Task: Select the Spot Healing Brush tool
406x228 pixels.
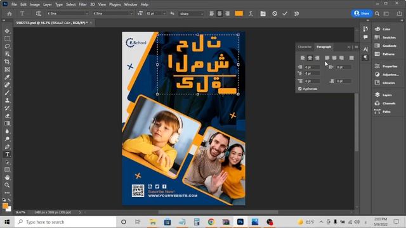Action: [7, 85]
